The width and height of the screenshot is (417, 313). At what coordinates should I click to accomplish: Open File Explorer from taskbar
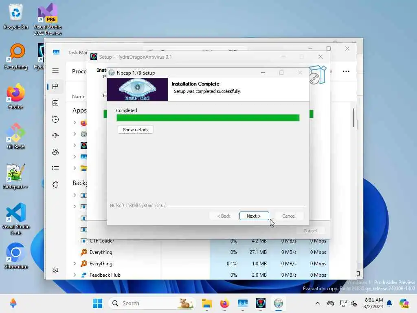206,303
